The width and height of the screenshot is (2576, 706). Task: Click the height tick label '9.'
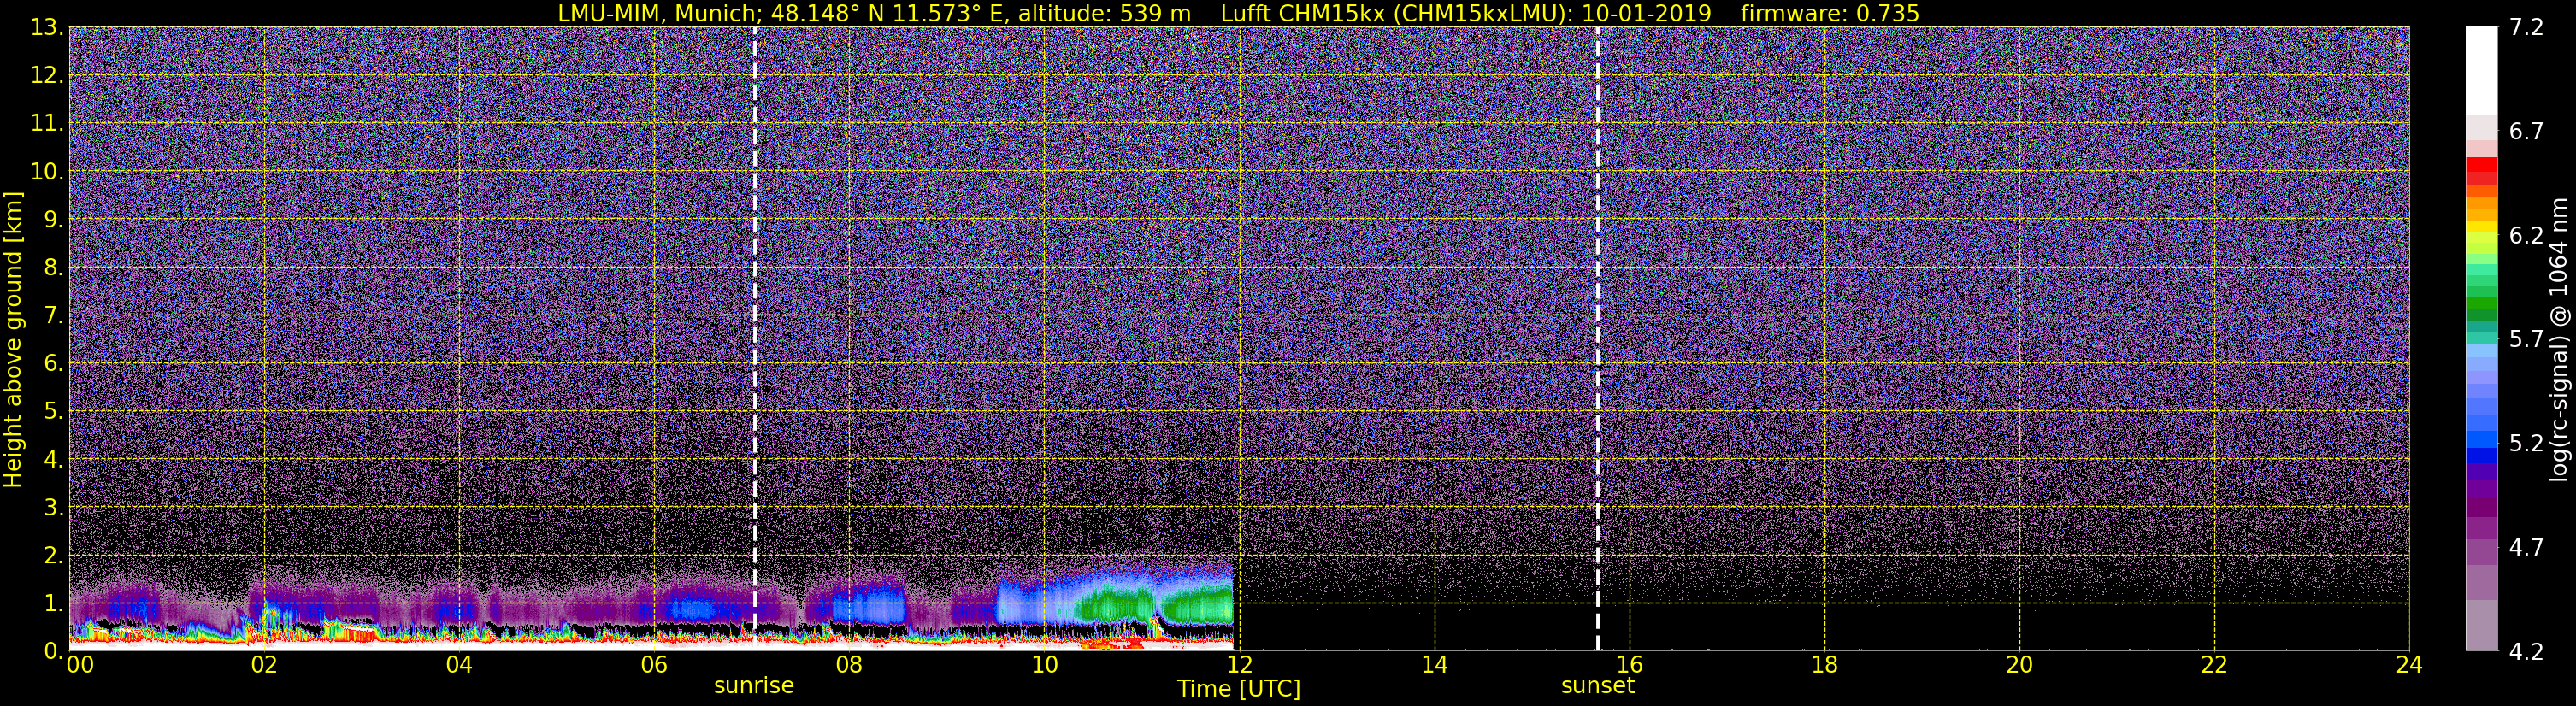pos(54,219)
